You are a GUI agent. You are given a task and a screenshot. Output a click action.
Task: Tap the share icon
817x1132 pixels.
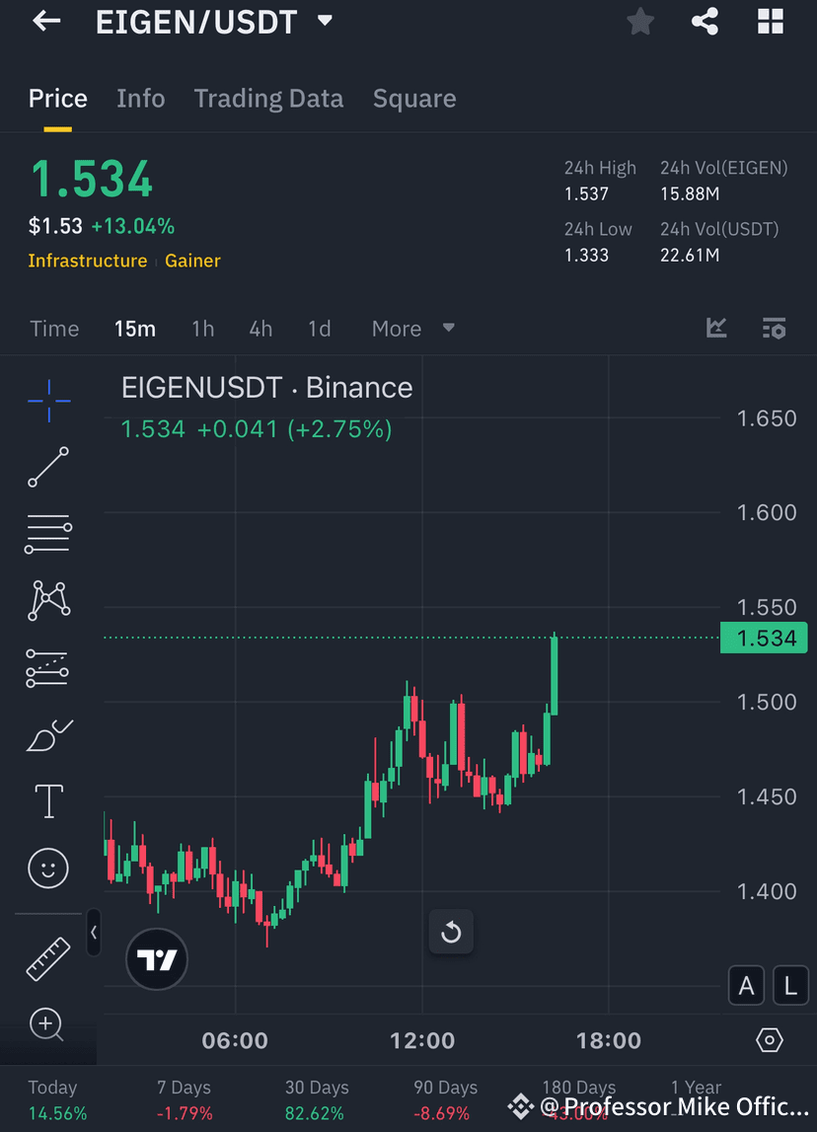(705, 21)
